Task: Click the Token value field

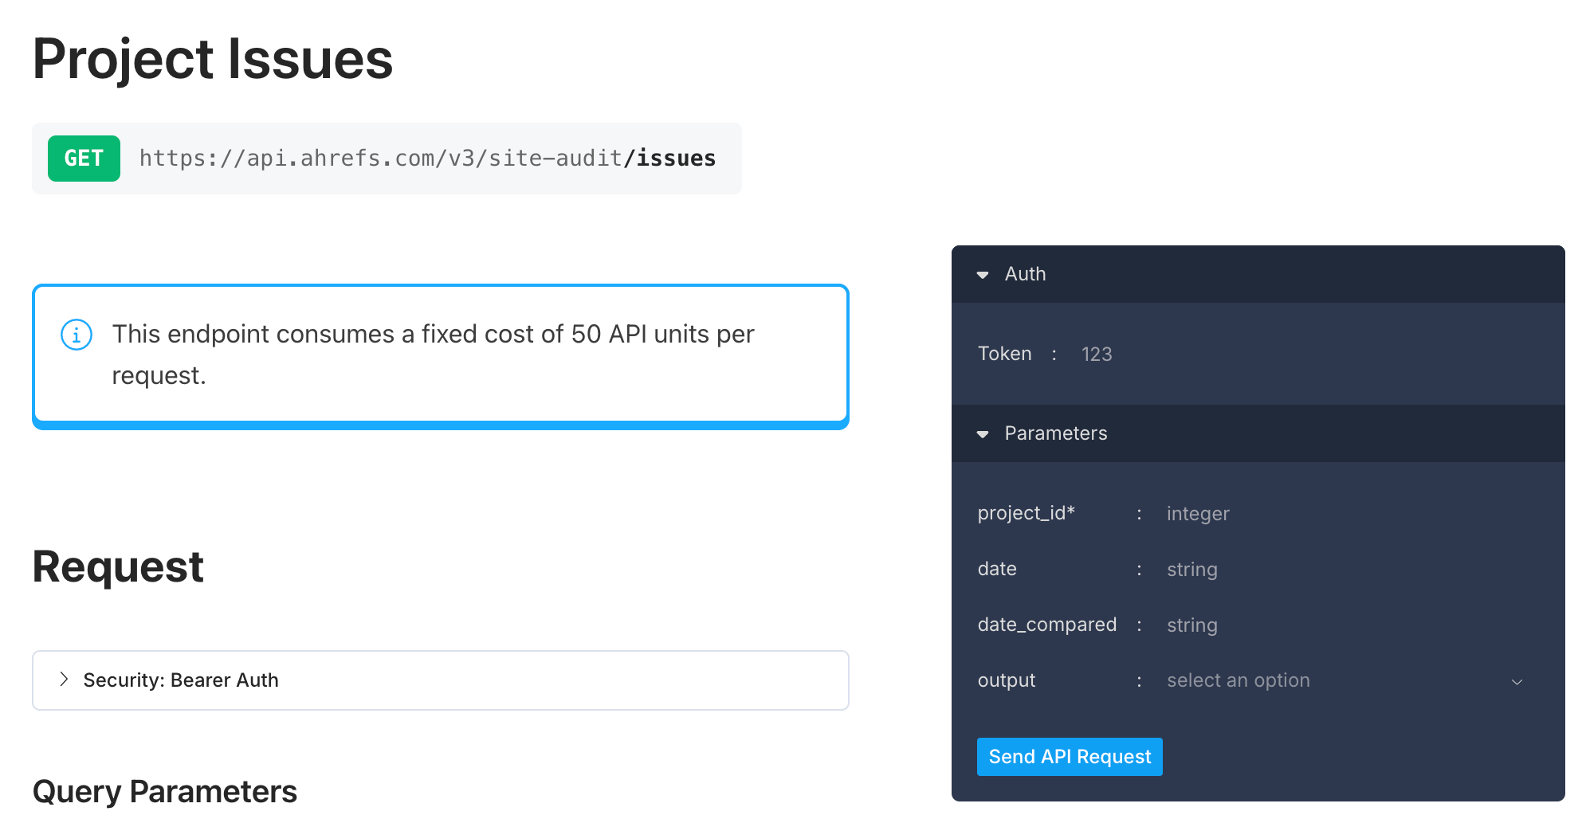Action: (1195, 354)
